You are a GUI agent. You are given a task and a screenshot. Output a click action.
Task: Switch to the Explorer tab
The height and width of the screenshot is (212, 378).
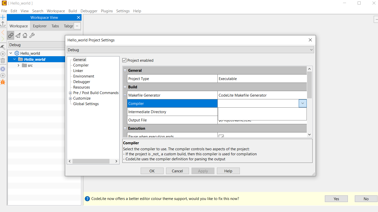(40, 26)
